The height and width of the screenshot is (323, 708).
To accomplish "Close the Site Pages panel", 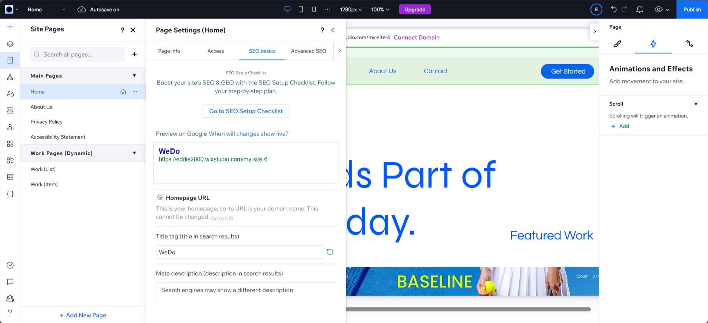I will [x=133, y=30].
